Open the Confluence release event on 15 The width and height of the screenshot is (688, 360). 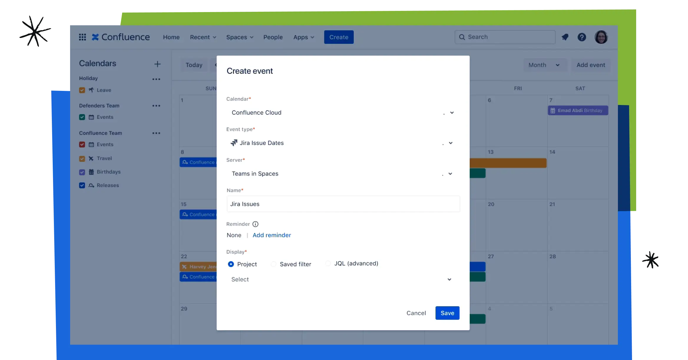(x=199, y=215)
